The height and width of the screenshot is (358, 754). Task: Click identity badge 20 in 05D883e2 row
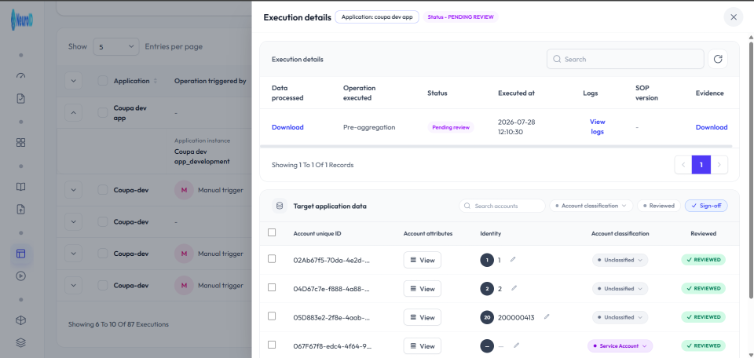click(x=487, y=317)
